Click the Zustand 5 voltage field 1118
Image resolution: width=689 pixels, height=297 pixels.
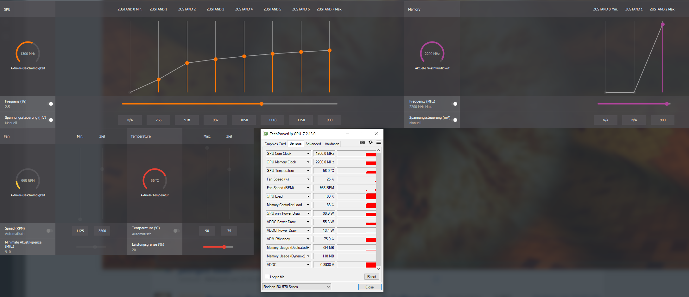[x=272, y=120]
